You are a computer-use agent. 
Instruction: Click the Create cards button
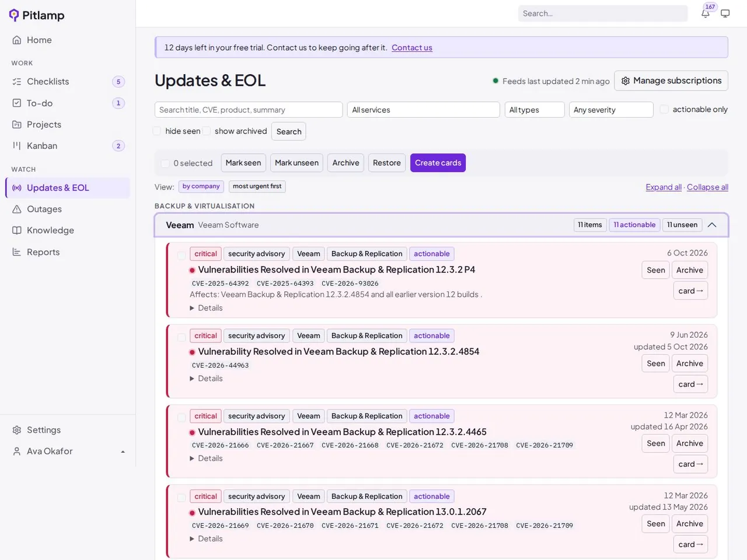point(438,163)
